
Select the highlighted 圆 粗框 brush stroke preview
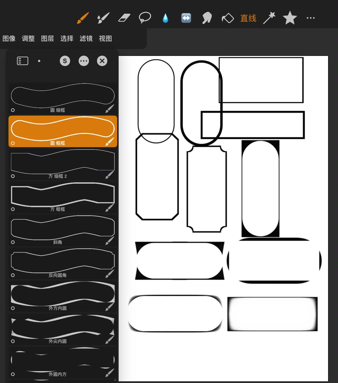click(x=63, y=129)
